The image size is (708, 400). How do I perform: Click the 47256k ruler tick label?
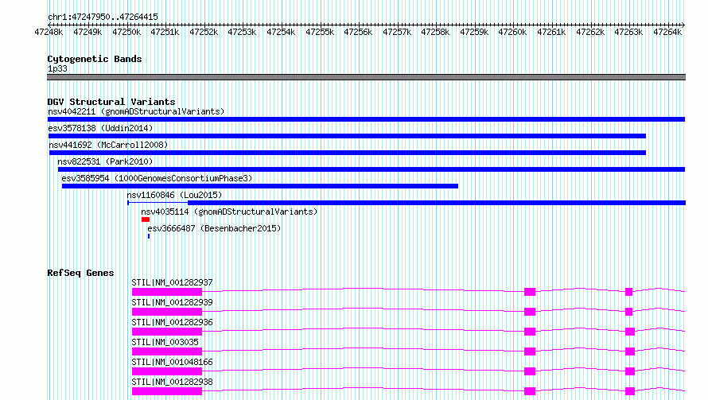tap(358, 32)
